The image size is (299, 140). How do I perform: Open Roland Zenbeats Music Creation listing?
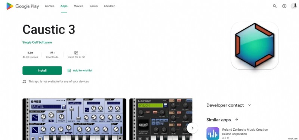[245, 130]
